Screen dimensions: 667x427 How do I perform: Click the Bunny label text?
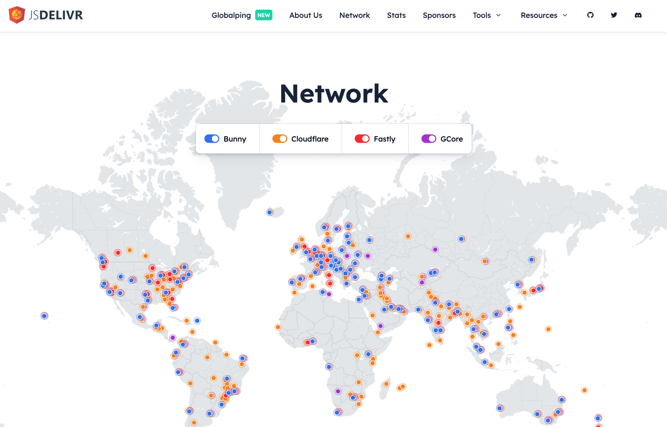235,139
